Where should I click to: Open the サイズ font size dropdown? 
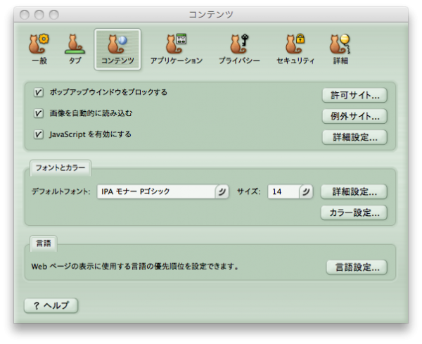(x=290, y=191)
